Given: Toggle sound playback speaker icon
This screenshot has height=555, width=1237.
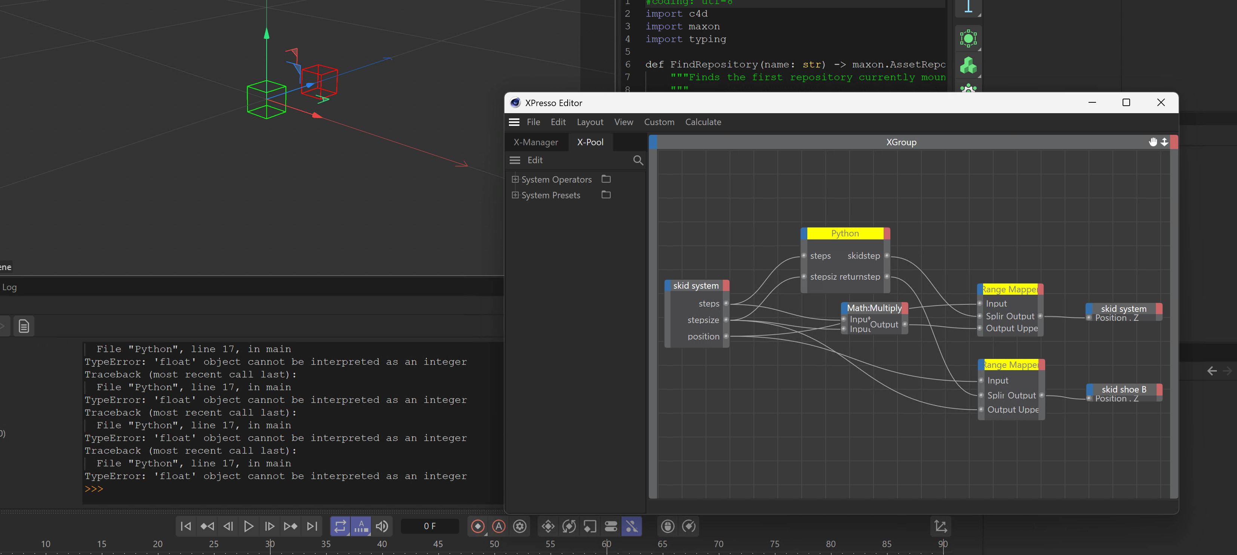Looking at the screenshot, I should [x=382, y=526].
